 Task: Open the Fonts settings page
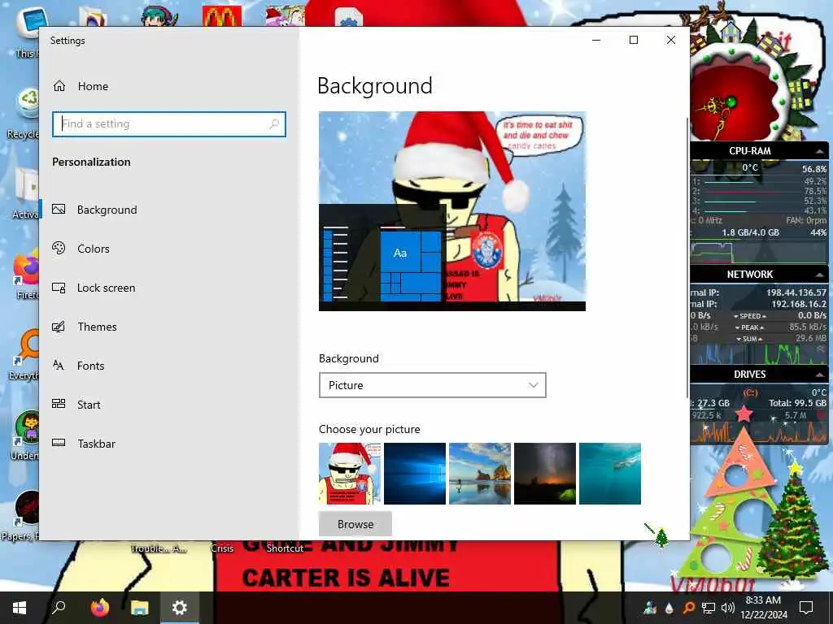pos(91,366)
